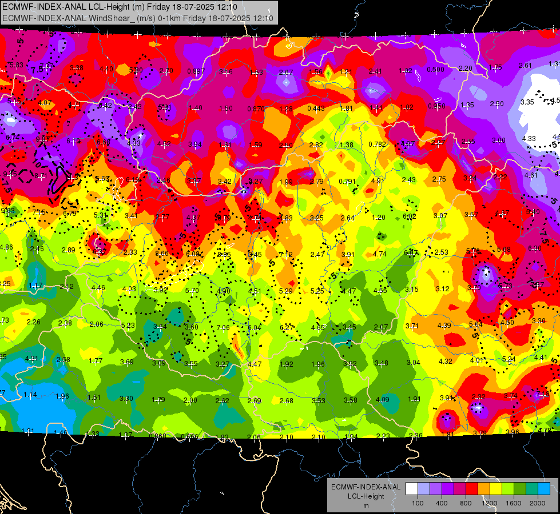Click the 0.950 map value

pyautogui.click(x=436, y=106)
